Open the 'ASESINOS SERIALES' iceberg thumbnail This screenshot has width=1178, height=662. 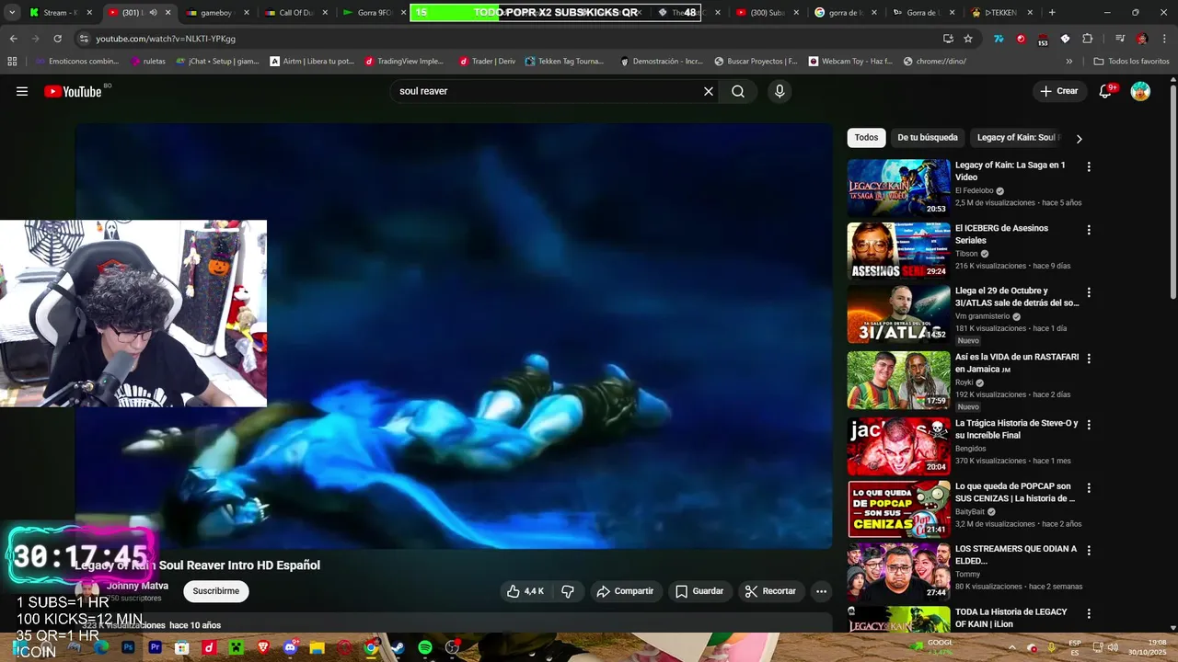coord(898,251)
